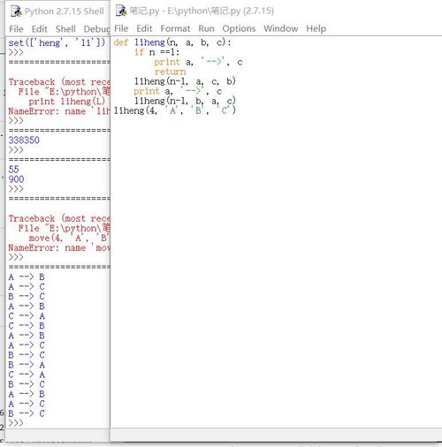Click the 'if n ==1:' code line

click(x=156, y=52)
